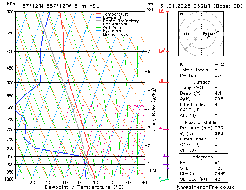Click the Surface section heading
This screenshot has height=190, width=246.
(x=201, y=82)
